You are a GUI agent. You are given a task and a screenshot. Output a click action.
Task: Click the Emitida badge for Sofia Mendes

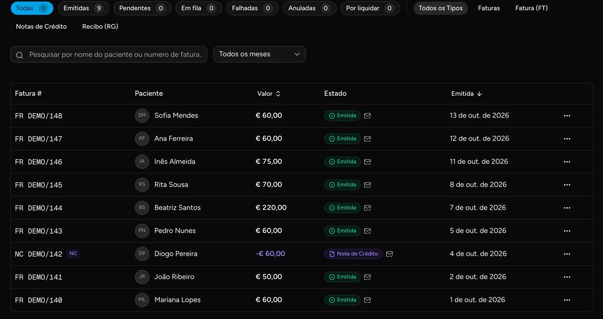click(x=342, y=116)
